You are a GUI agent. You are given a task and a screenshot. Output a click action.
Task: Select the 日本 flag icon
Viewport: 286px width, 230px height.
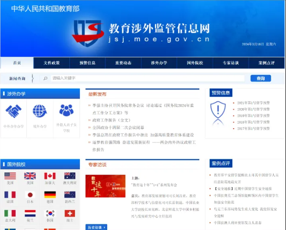(x=30, y=194)
